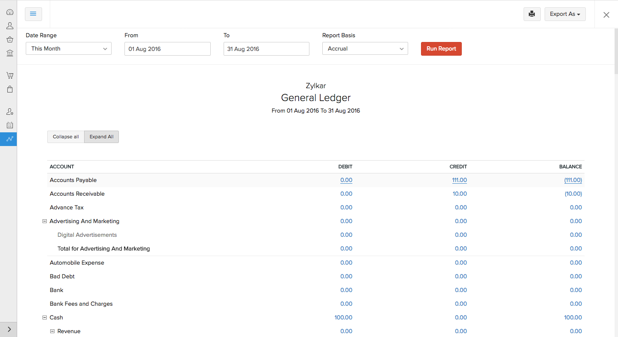This screenshot has width=618, height=337.
Task: Open the Contacts person icon in sidebar
Action: pyautogui.click(x=9, y=26)
